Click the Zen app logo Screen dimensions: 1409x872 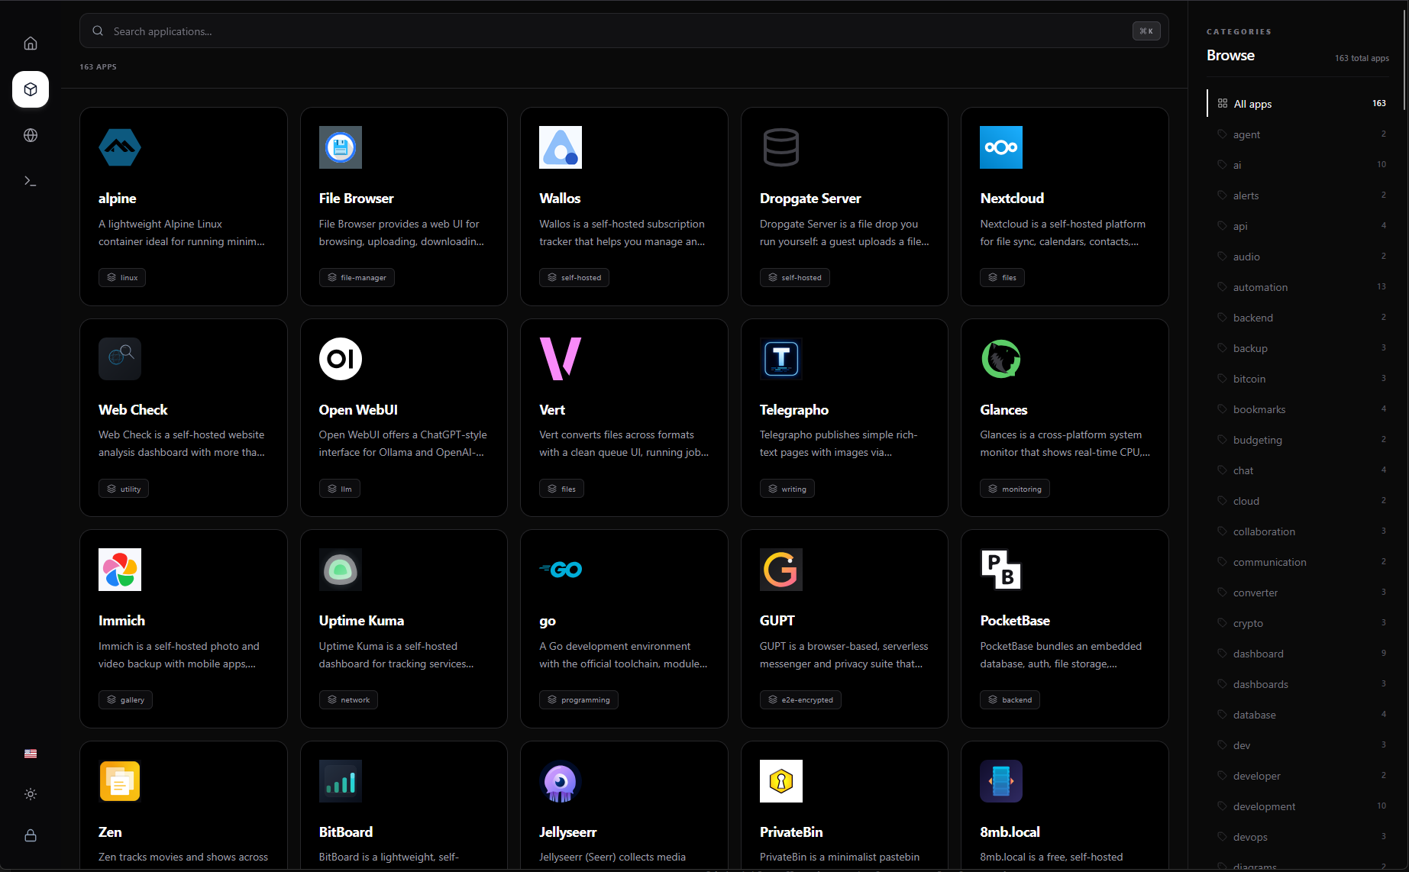pyautogui.click(x=120, y=781)
